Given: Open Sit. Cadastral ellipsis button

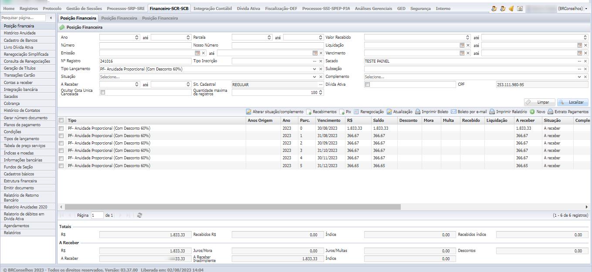Looking at the screenshot, I should click(x=321, y=84).
